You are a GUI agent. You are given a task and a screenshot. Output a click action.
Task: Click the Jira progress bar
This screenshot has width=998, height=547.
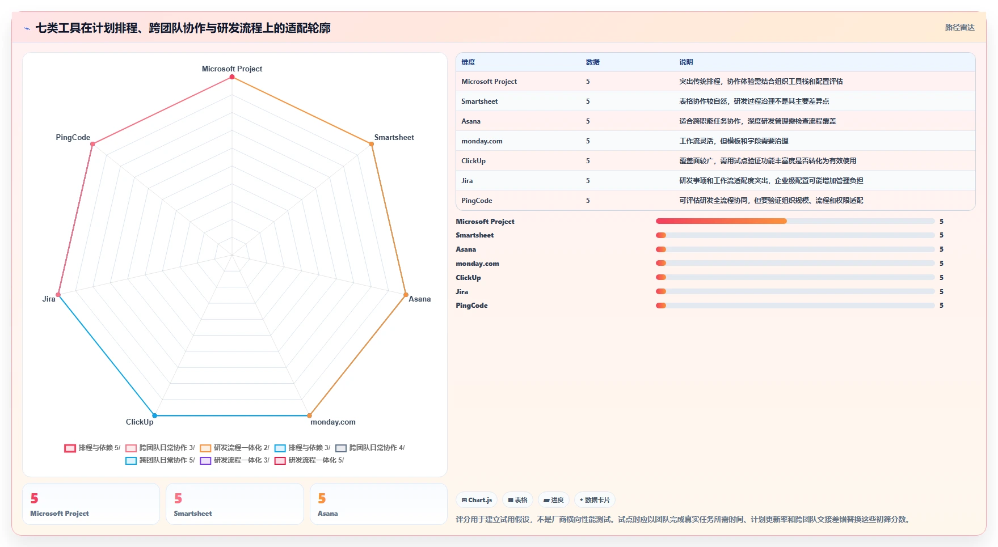coord(795,291)
